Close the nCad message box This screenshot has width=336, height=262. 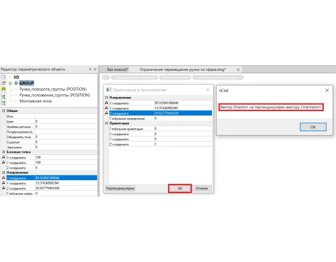[x=327, y=90]
